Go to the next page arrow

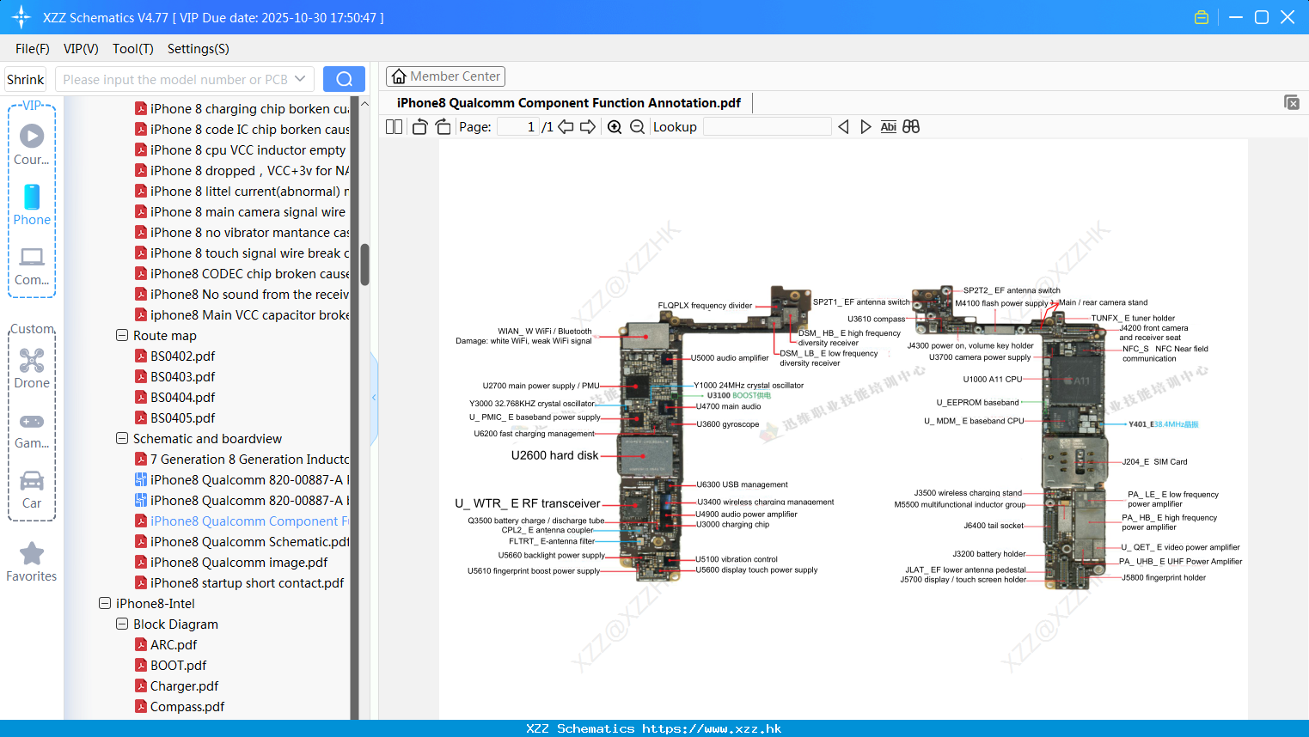click(x=588, y=126)
